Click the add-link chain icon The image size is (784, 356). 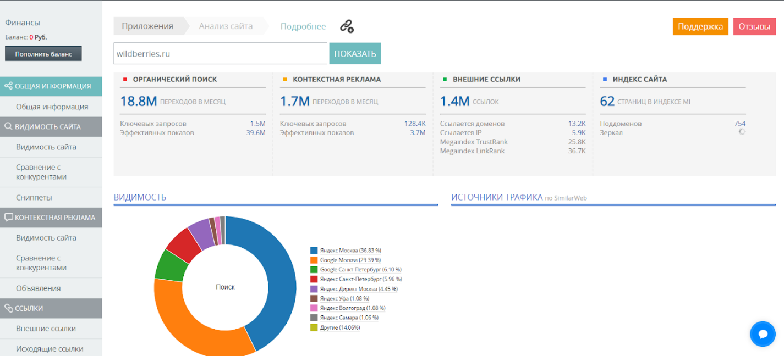pos(346,26)
